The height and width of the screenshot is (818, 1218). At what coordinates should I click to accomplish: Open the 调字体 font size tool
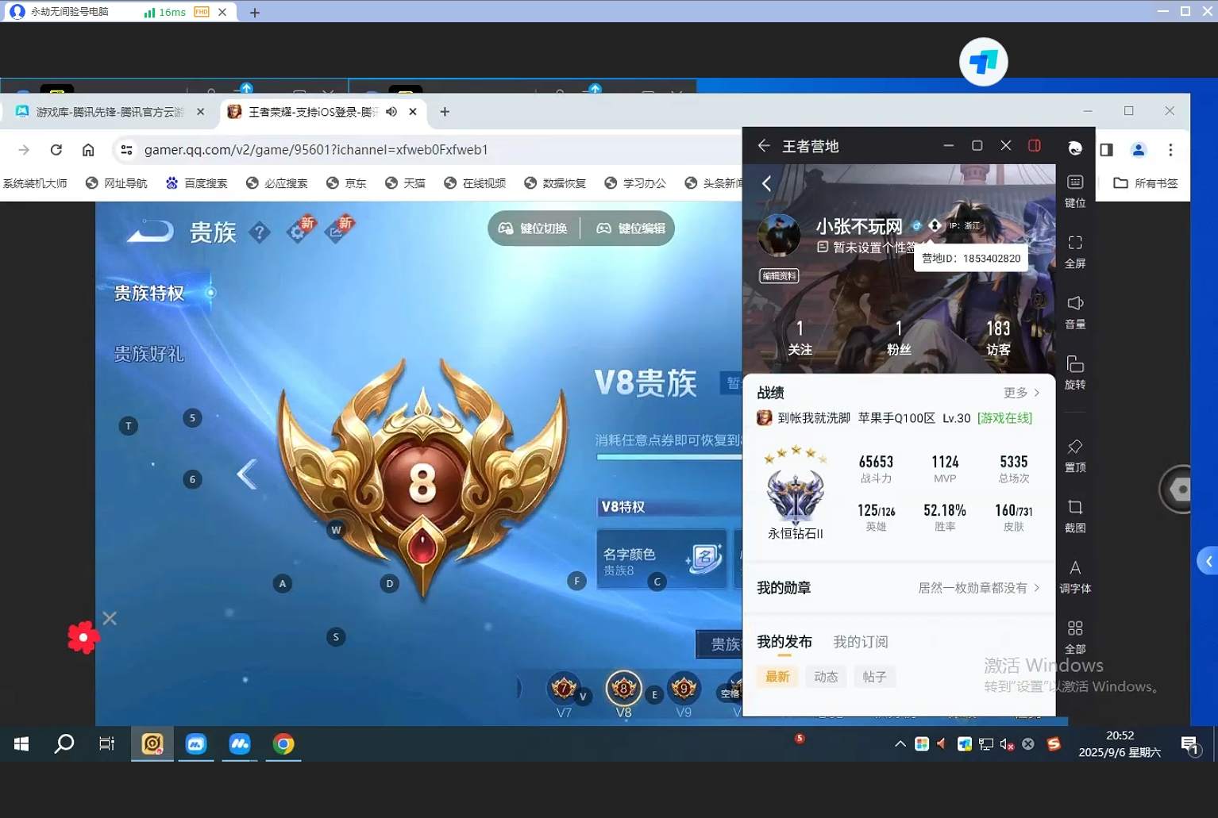click(x=1075, y=577)
